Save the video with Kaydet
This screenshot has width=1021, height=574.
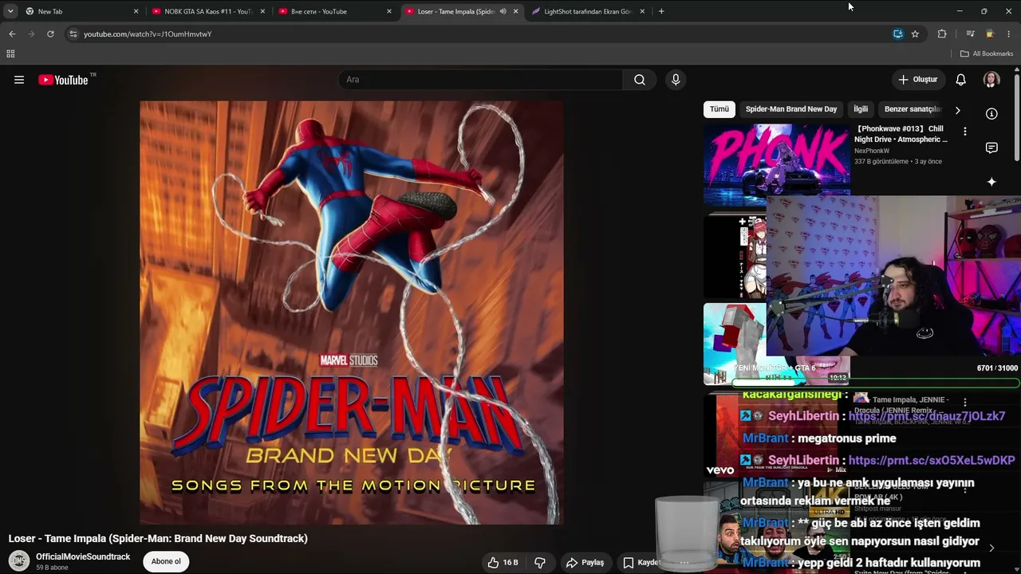coord(641,562)
